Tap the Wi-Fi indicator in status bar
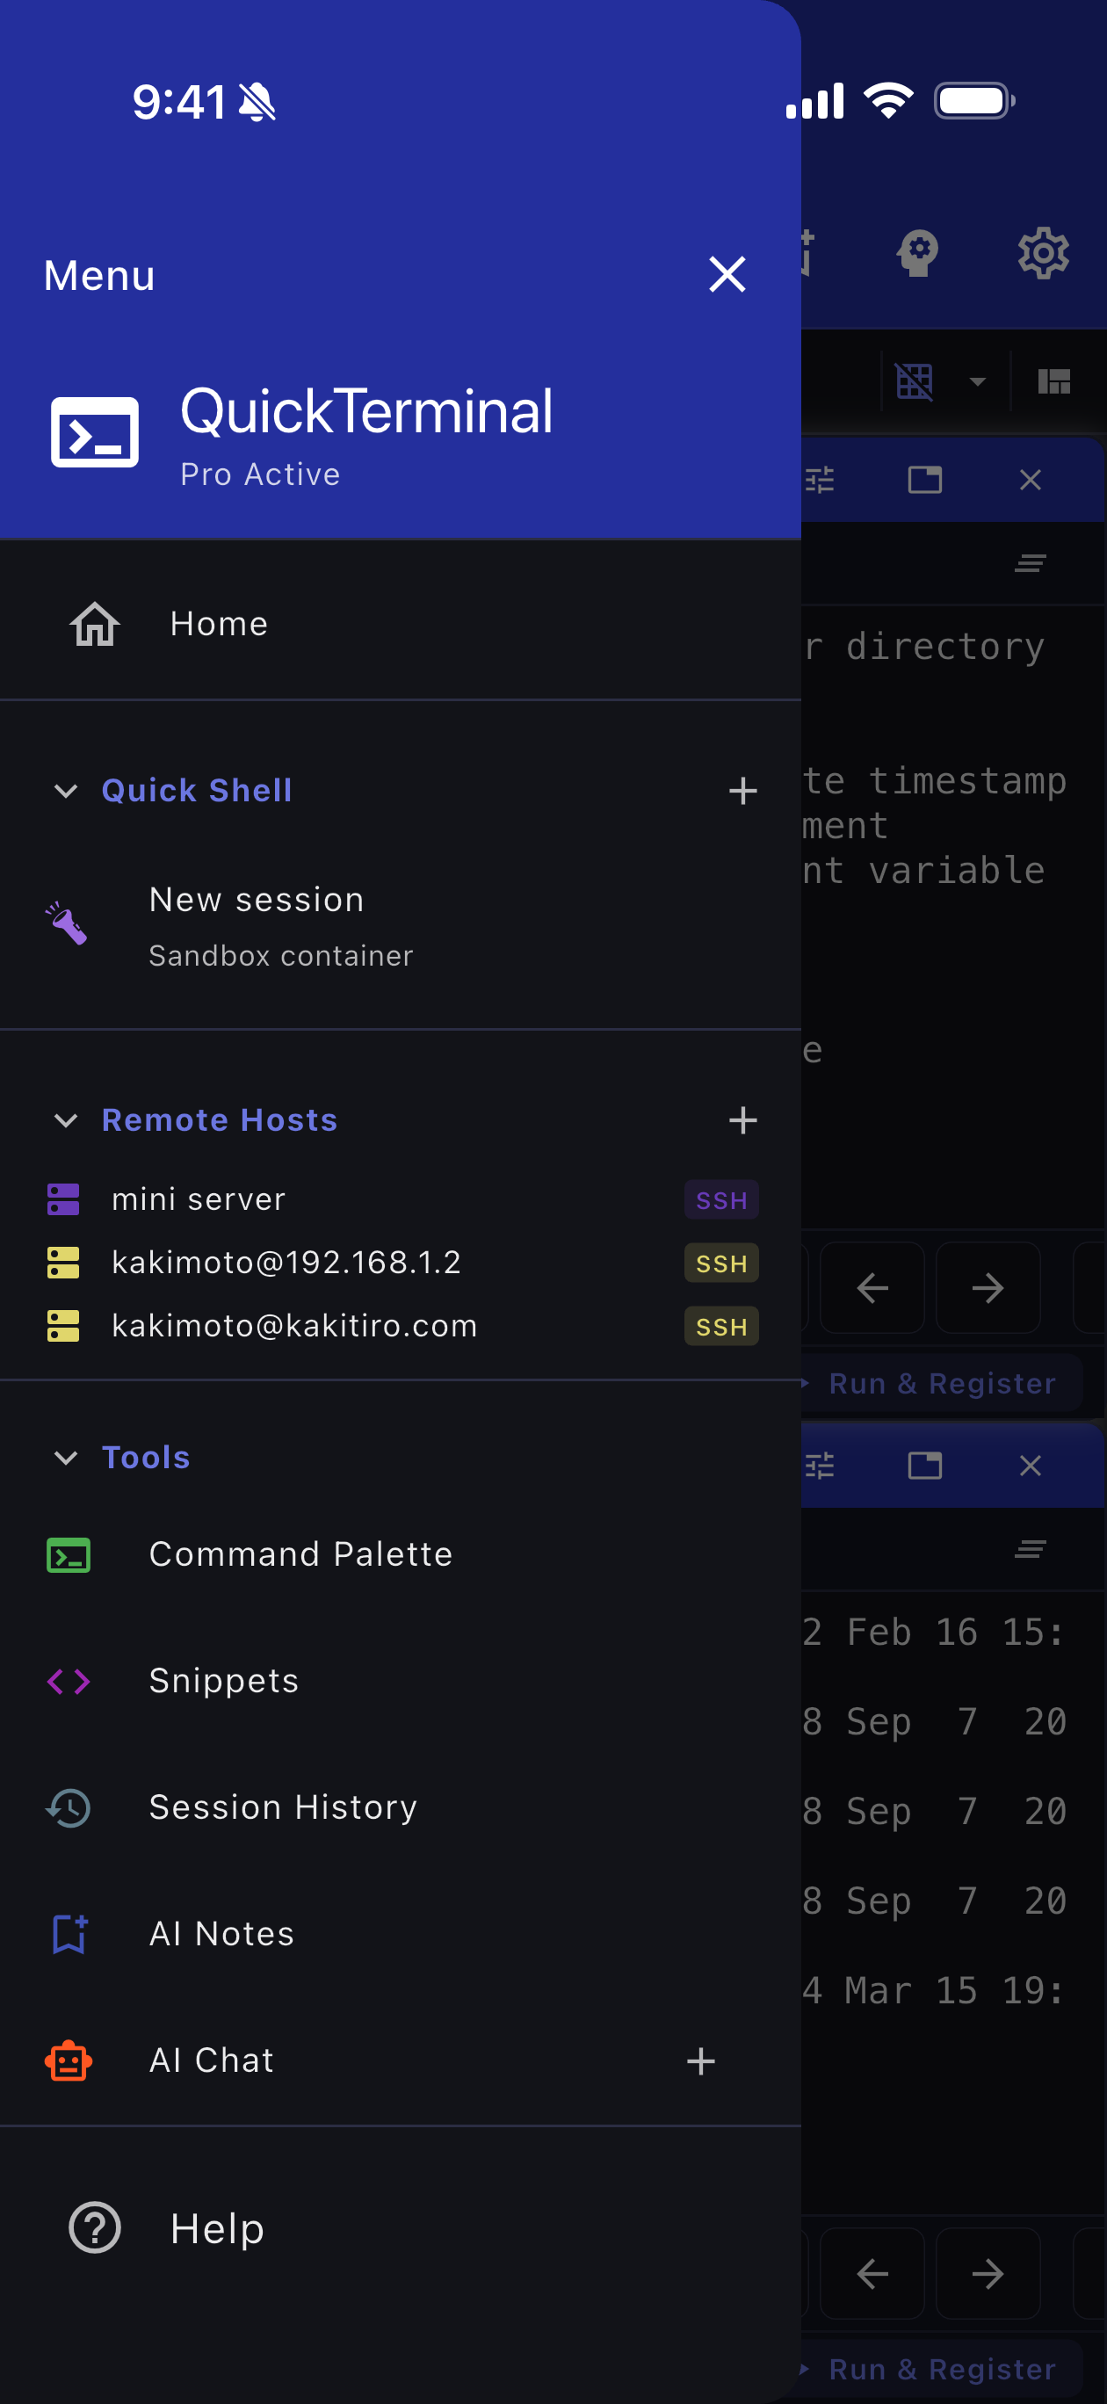 [887, 100]
